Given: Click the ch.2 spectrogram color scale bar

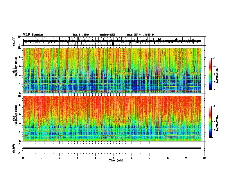Looking at the screenshot, I should 210,122.
